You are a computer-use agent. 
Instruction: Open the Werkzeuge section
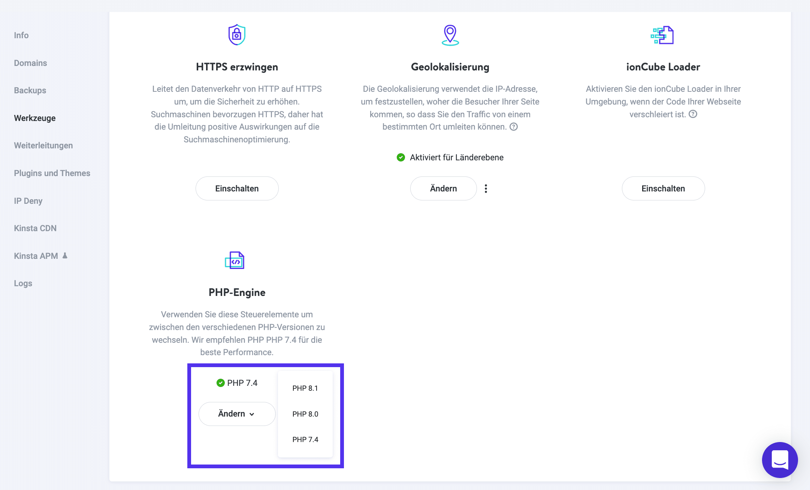point(35,118)
